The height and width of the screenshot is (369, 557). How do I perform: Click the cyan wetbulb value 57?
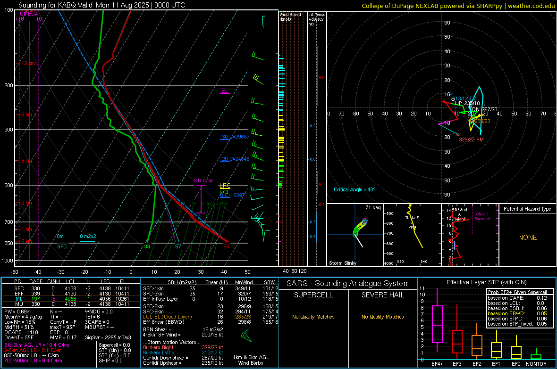pos(178,246)
